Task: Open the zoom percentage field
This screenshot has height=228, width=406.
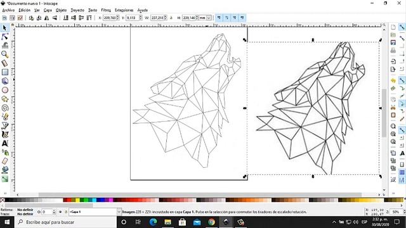Action: 396,212
